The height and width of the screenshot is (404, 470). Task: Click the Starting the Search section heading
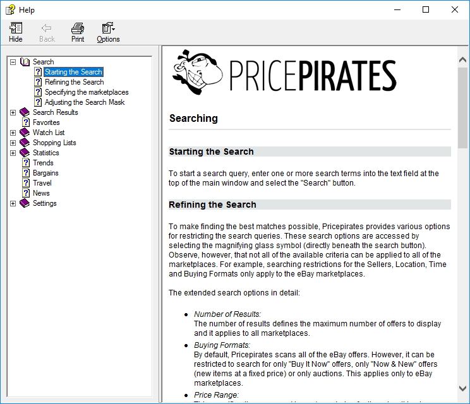click(212, 151)
